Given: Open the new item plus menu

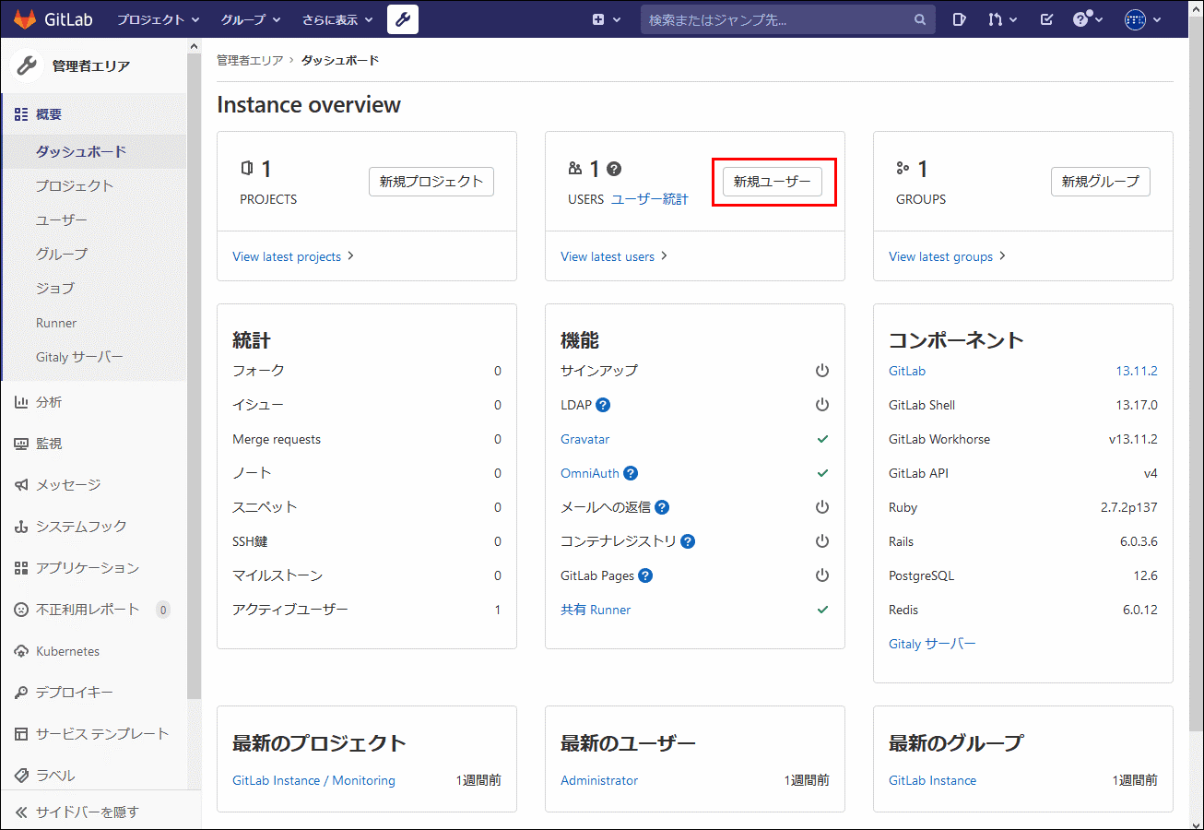Looking at the screenshot, I should coord(605,19).
